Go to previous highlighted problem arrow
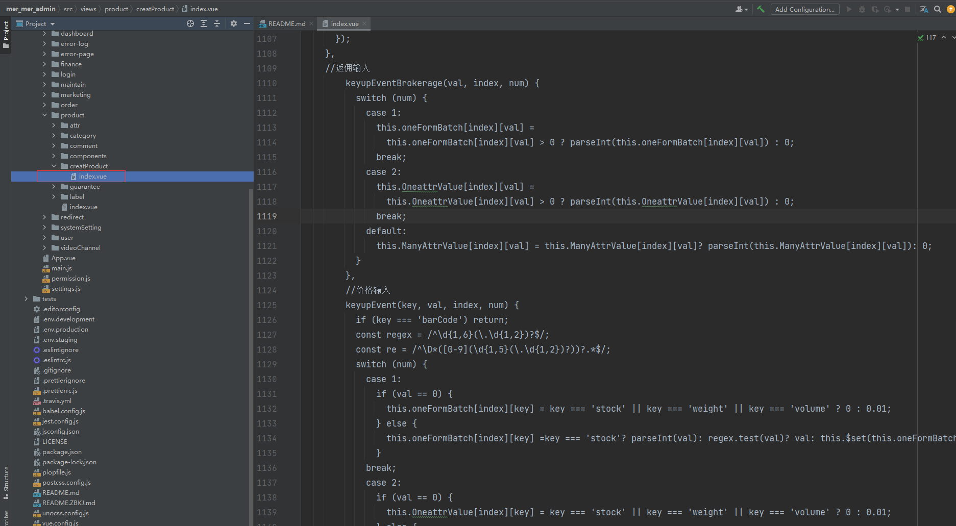 pyautogui.click(x=944, y=38)
